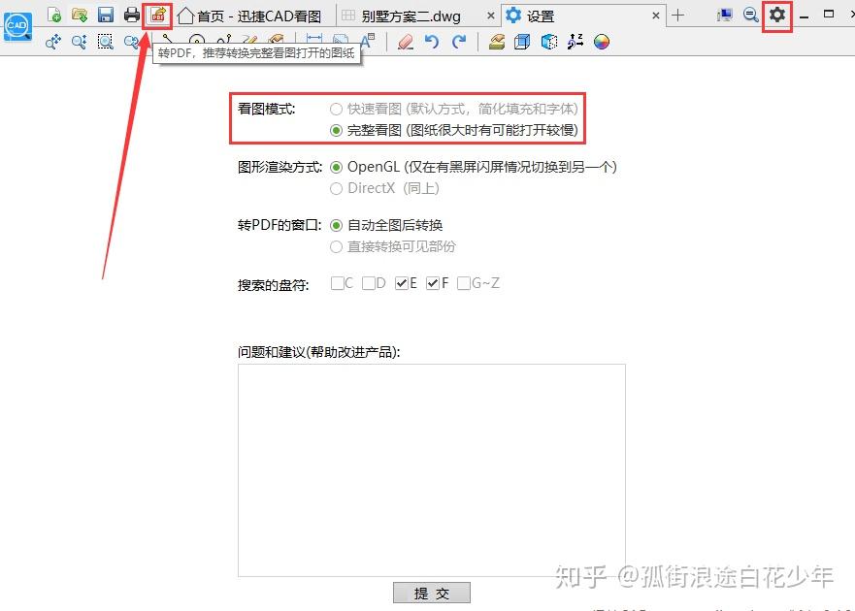The image size is (855, 611).
Task: Enable search drive D checkbox
Action: (369, 283)
